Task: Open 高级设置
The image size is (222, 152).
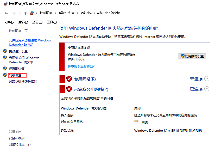Action: tap(15, 75)
